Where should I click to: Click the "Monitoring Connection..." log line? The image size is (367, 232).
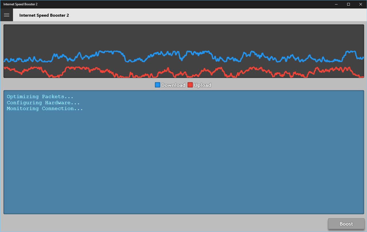pyautogui.click(x=45, y=109)
